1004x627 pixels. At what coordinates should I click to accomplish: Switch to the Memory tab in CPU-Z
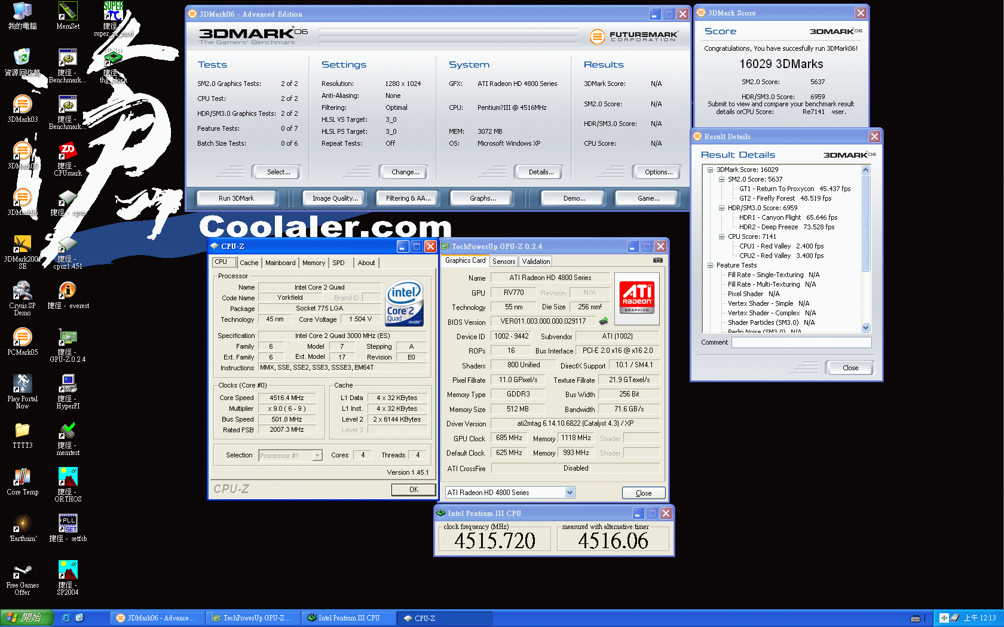[x=314, y=263]
